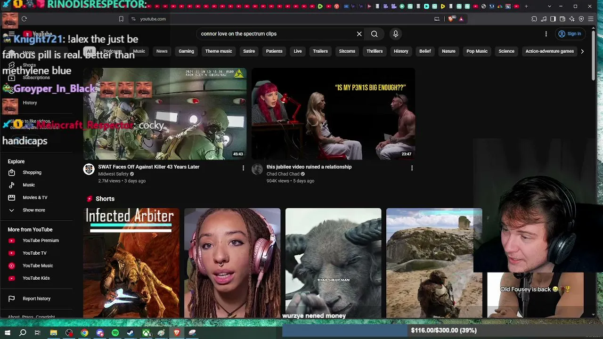603x339 pixels.
Task: Filter results by Trailers chip
Action: (x=320, y=51)
